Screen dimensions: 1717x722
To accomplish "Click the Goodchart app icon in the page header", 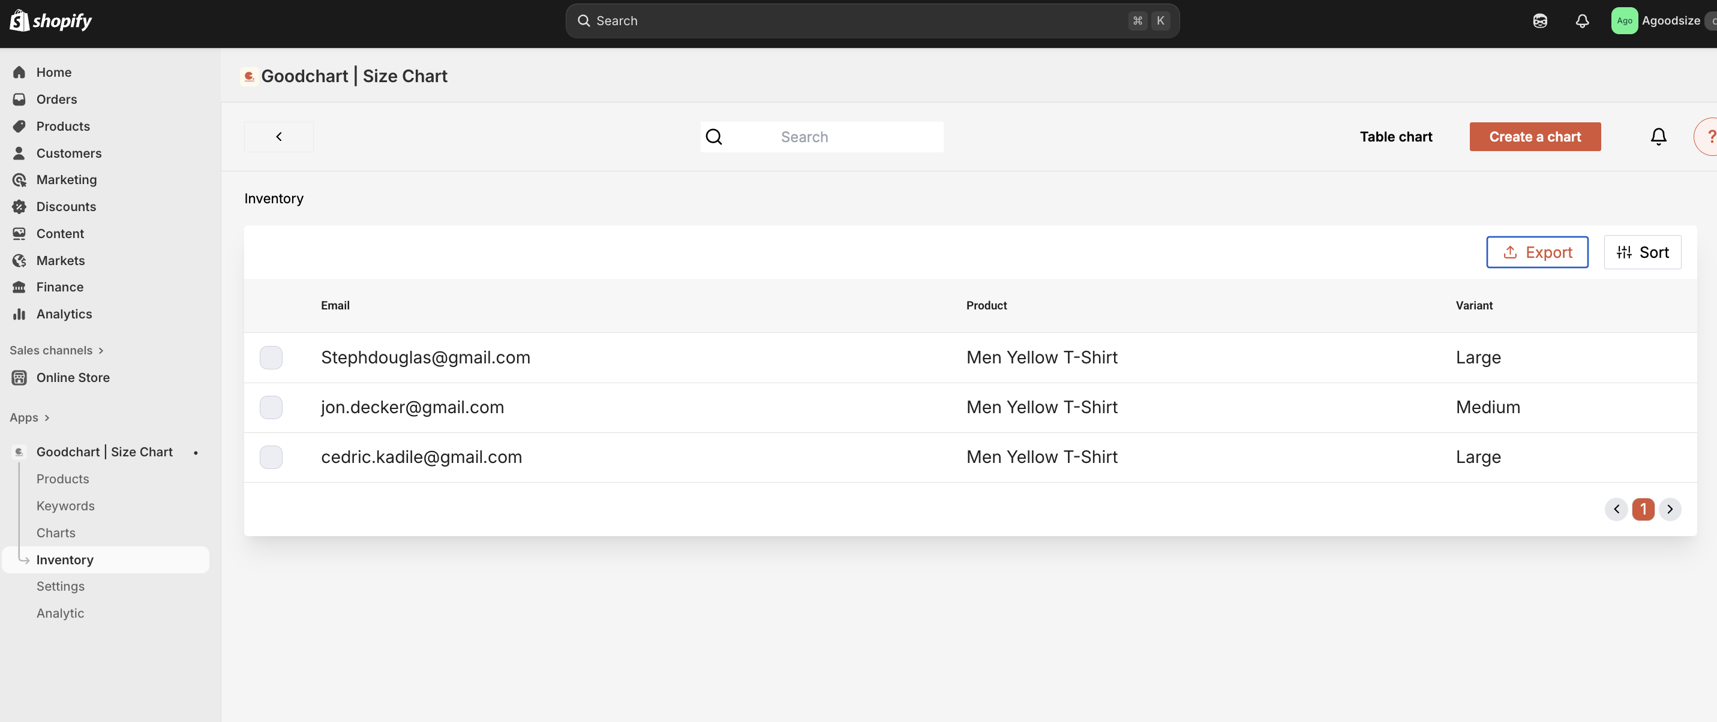I will tap(250, 77).
